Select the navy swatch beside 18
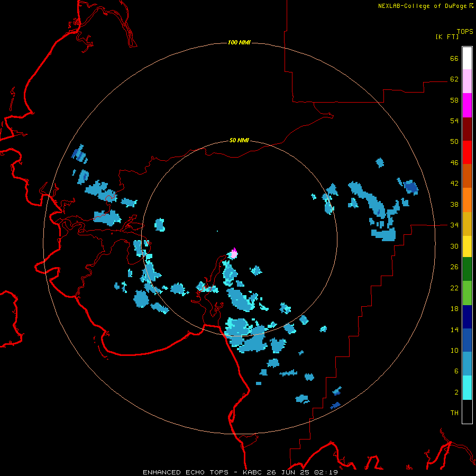 click(x=467, y=317)
